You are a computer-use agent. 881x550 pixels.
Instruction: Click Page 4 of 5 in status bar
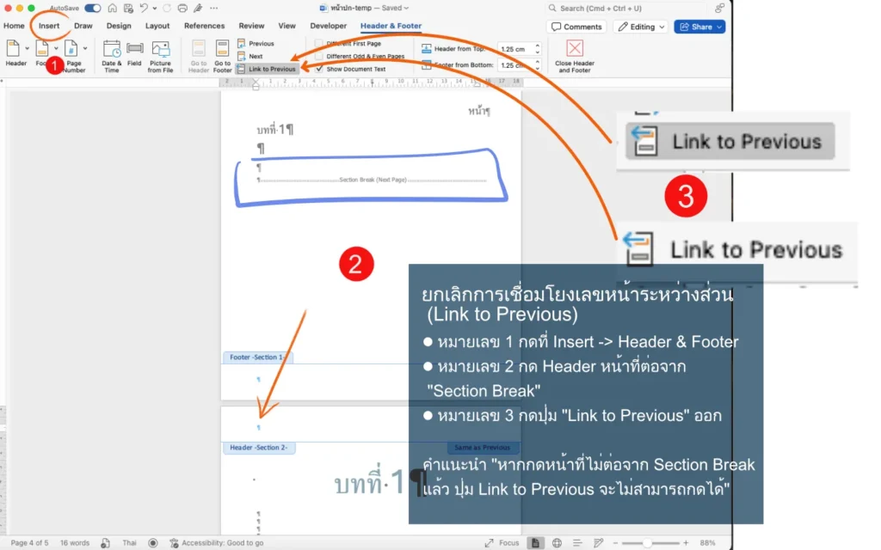pyautogui.click(x=30, y=543)
